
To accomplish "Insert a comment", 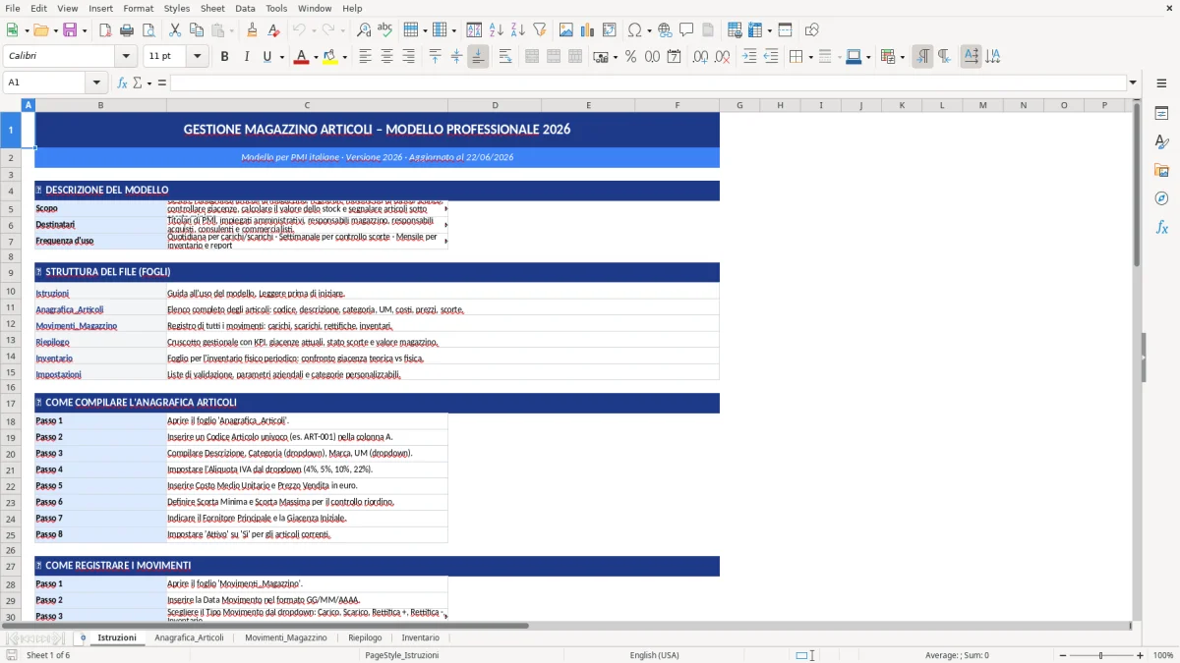I will (x=686, y=30).
